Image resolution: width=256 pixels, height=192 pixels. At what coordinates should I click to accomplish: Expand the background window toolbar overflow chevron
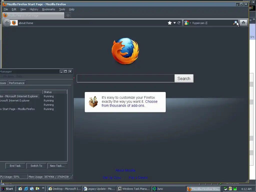[254, 19]
